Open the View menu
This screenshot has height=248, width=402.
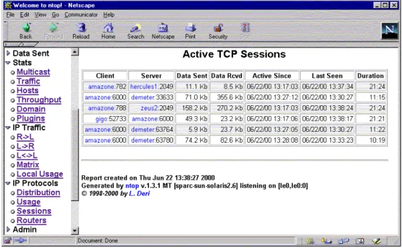[40, 15]
